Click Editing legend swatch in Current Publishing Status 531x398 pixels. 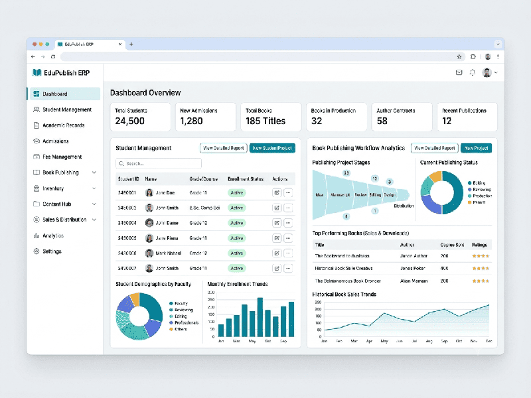click(470, 183)
